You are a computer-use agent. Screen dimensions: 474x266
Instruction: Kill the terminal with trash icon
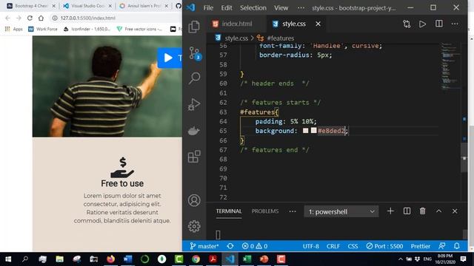423,211
